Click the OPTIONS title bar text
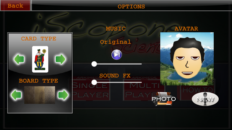This screenshot has width=232, height=130. click(131, 6)
